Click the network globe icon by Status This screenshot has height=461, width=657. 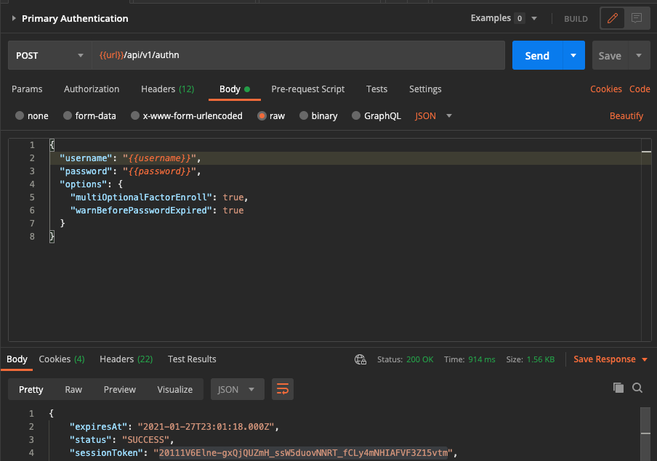click(x=360, y=359)
